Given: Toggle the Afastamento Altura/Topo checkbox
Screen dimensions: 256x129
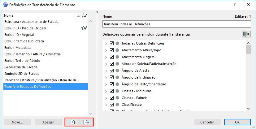Looking at the screenshot, I should [112, 50].
